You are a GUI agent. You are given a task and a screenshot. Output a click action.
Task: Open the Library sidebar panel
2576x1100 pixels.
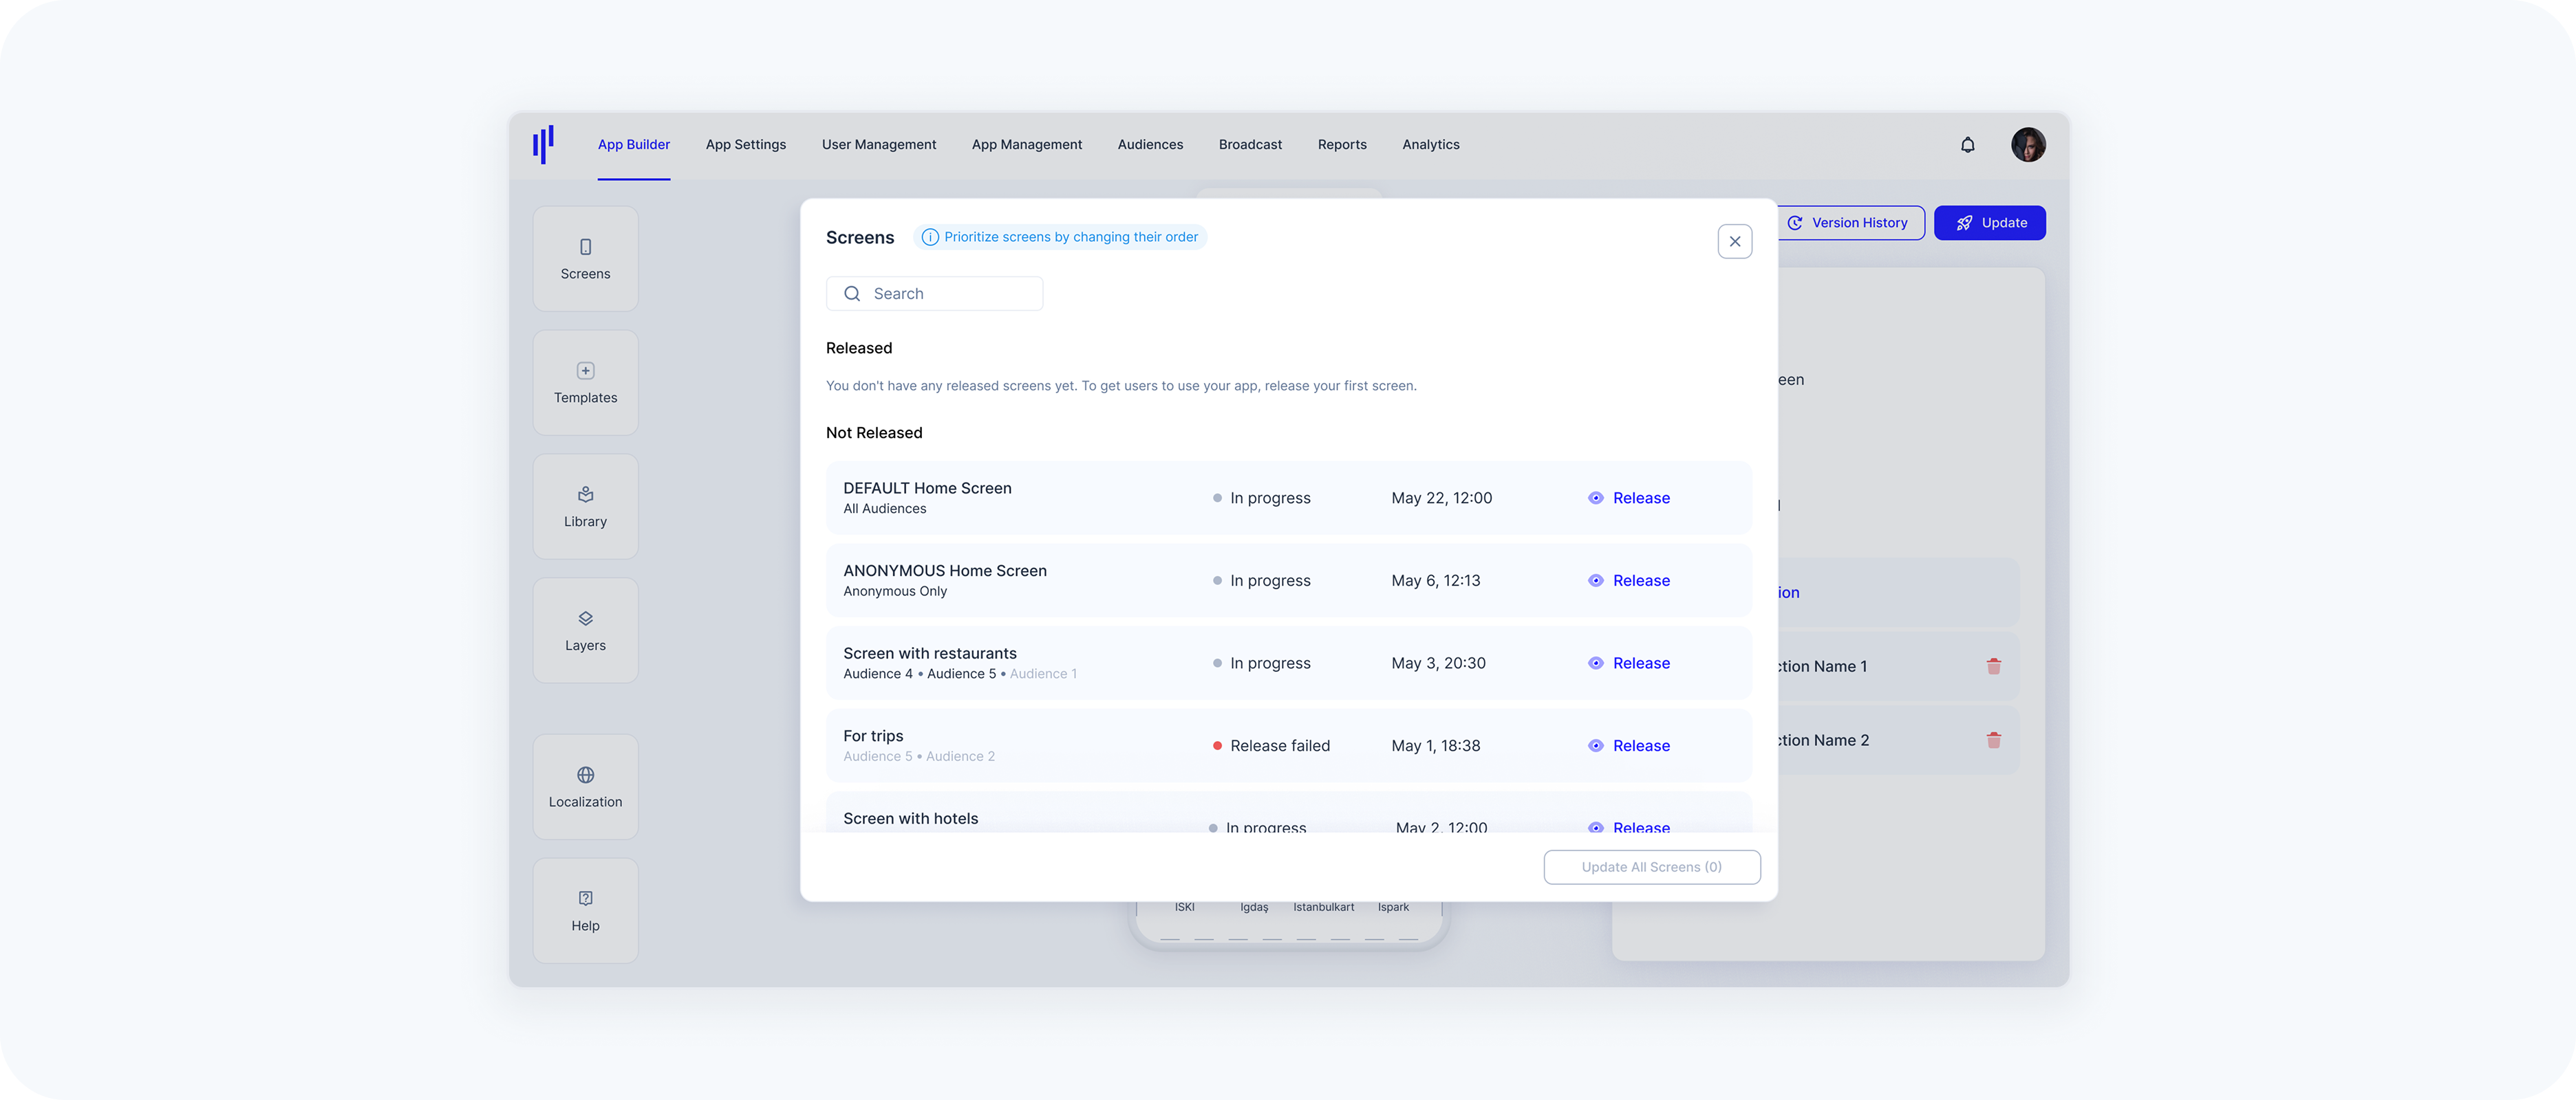pyautogui.click(x=585, y=507)
